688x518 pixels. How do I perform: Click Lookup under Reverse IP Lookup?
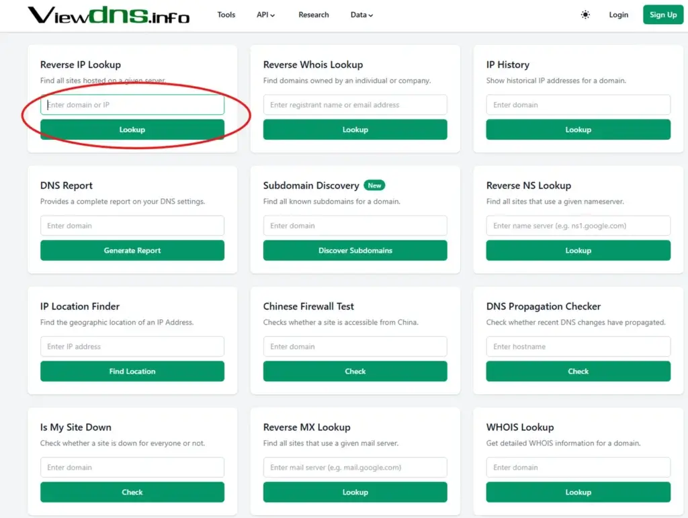click(x=132, y=130)
